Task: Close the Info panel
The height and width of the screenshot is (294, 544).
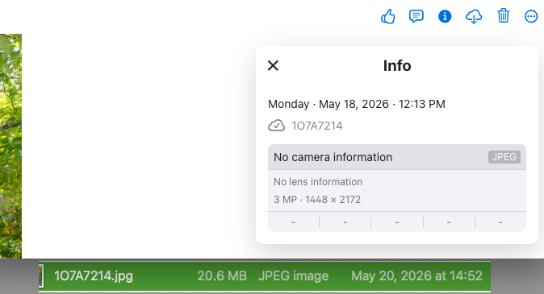Action: (x=273, y=65)
